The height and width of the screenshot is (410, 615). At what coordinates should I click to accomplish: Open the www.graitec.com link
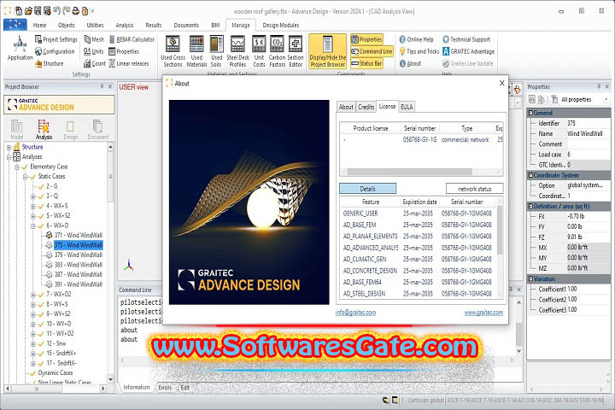[483, 313]
